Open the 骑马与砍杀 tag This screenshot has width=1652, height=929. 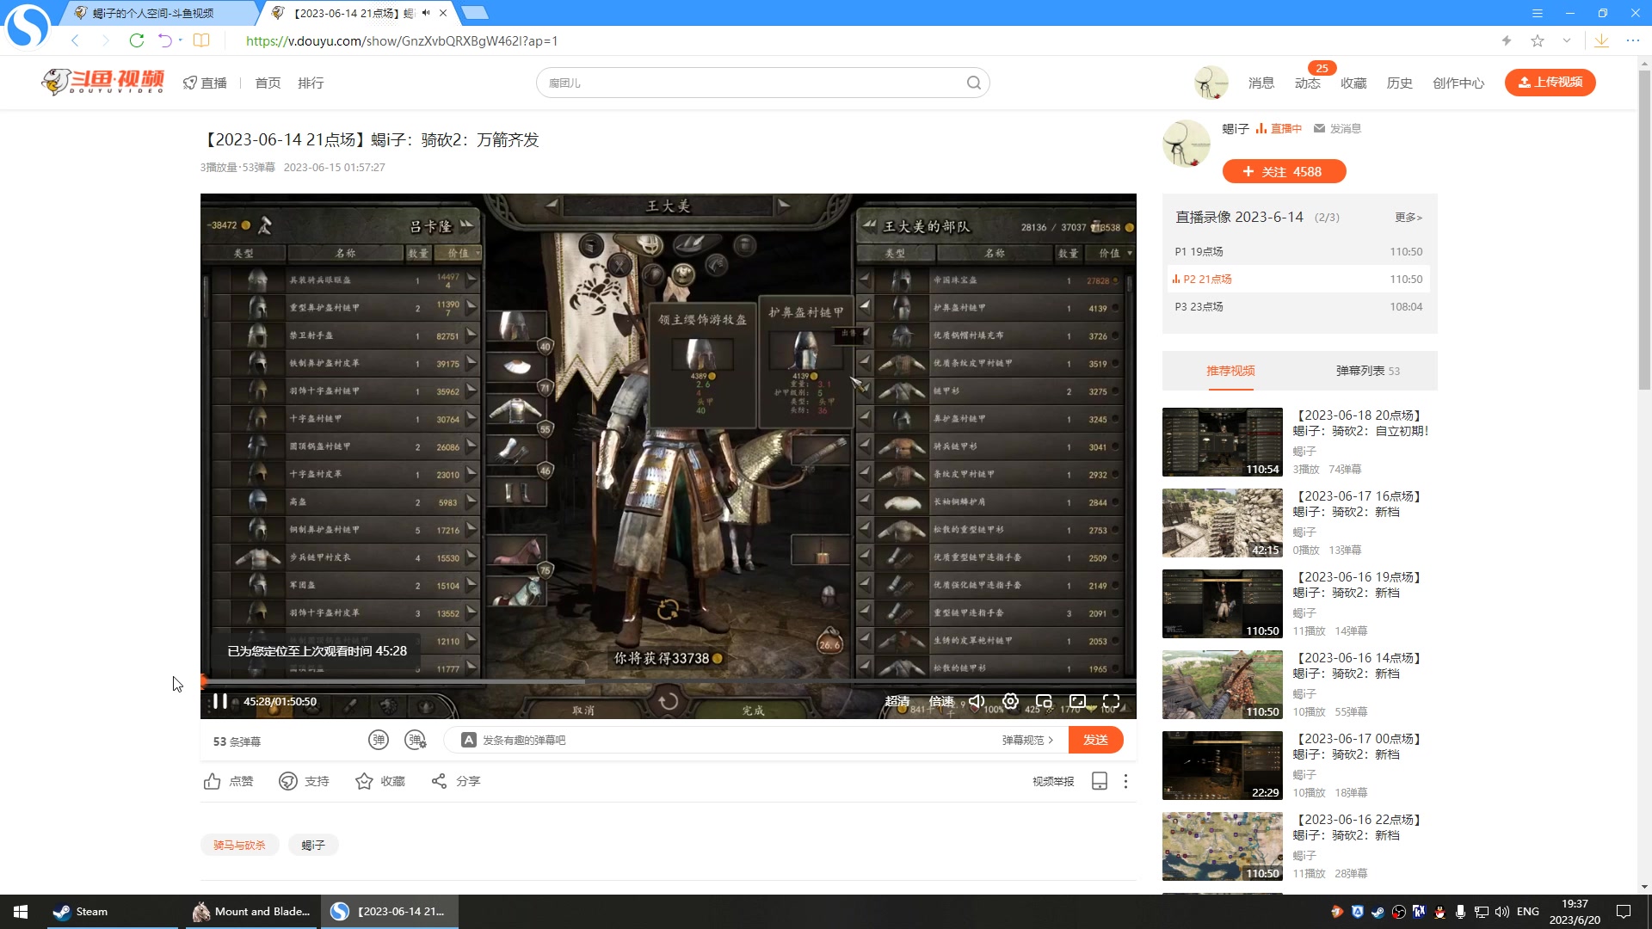[x=239, y=845]
